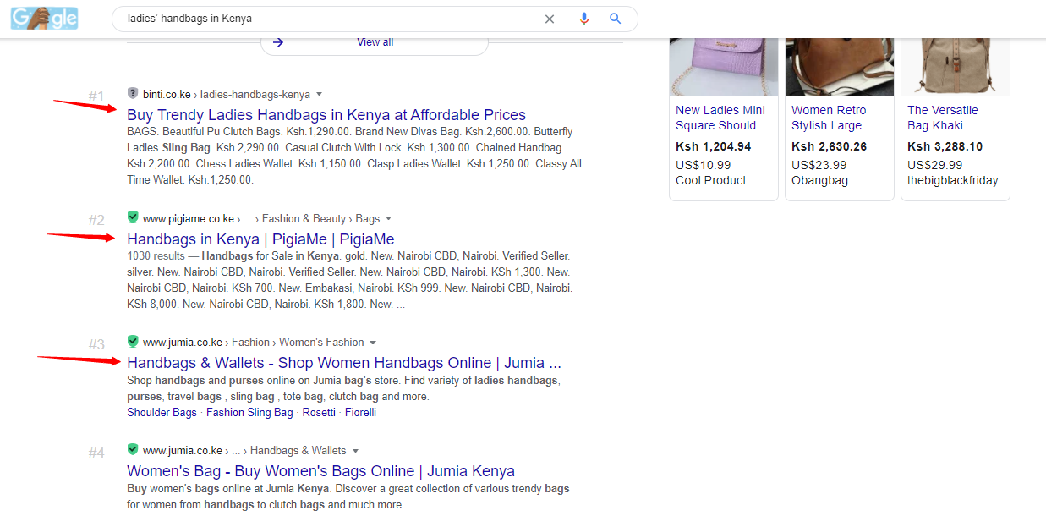This screenshot has height=516, width=1046.
Task: Expand dropdown arrow next to binti.co.ke breadcrumb
Action: (x=319, y=95)
